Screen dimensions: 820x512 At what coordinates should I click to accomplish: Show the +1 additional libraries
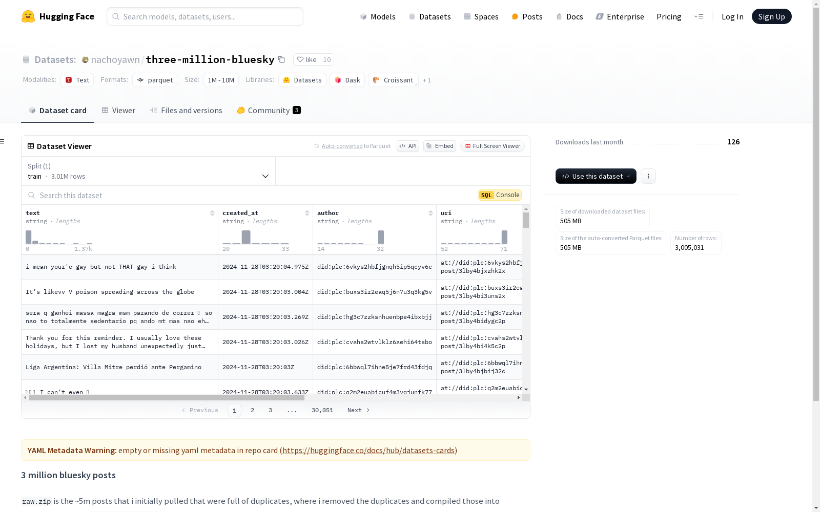click(x=427, y=80)
